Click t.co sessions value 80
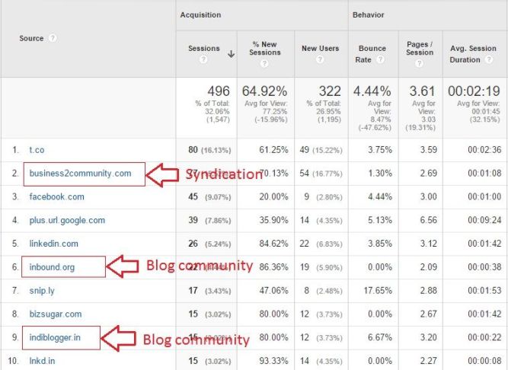508x370 pixels. coord(193,149)
